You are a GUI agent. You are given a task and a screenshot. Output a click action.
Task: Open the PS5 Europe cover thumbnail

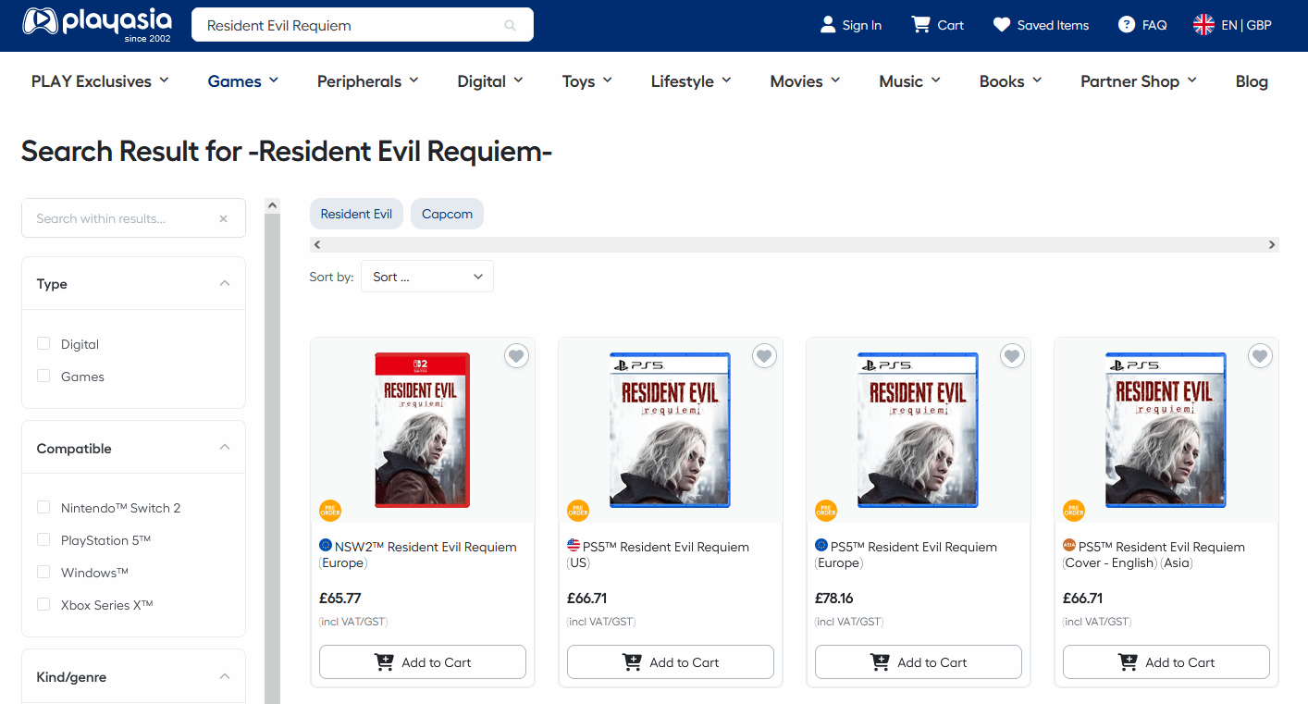[919, 430]
